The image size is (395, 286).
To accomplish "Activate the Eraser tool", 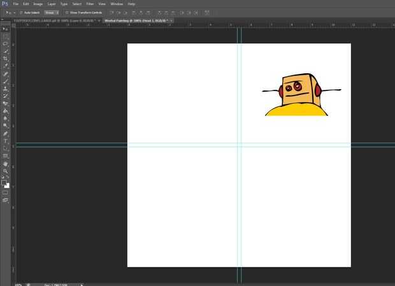I will 6,103.
